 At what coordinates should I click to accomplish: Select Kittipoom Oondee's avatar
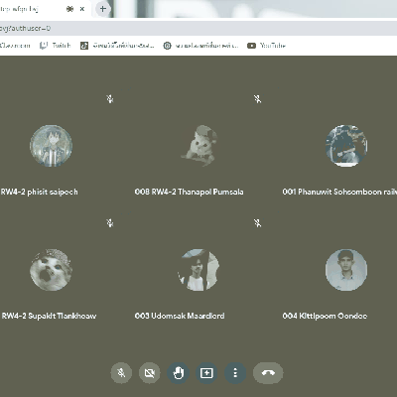coord(346,270)
